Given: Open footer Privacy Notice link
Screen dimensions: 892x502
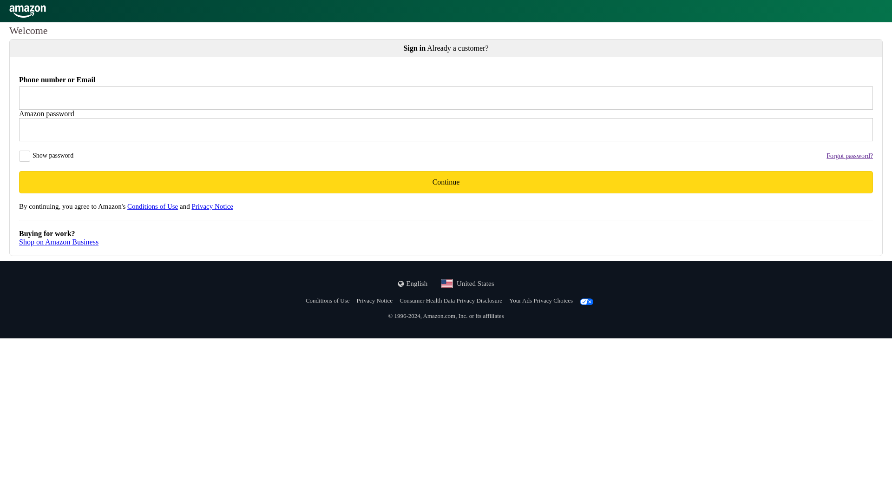Looking at the screenshot, I should click(374, 301).
